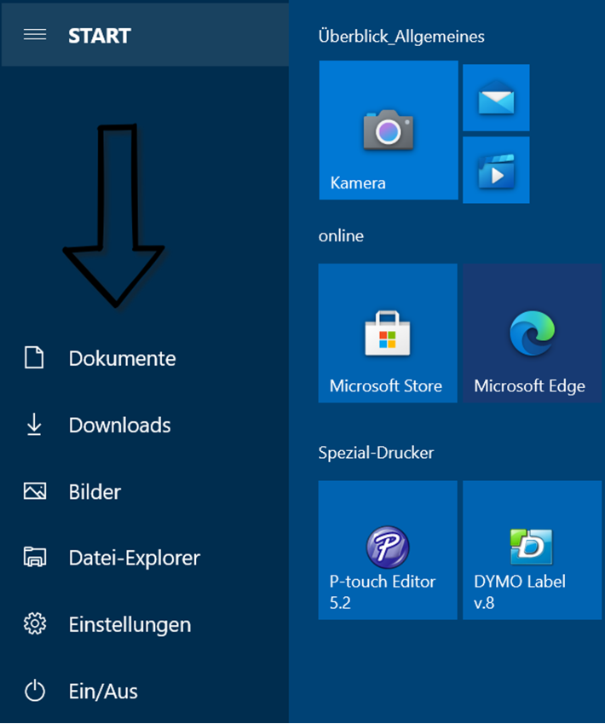605x724 pixels.
Task: Launch the Mail envelope tile
Action: click(x=496, y=98)
